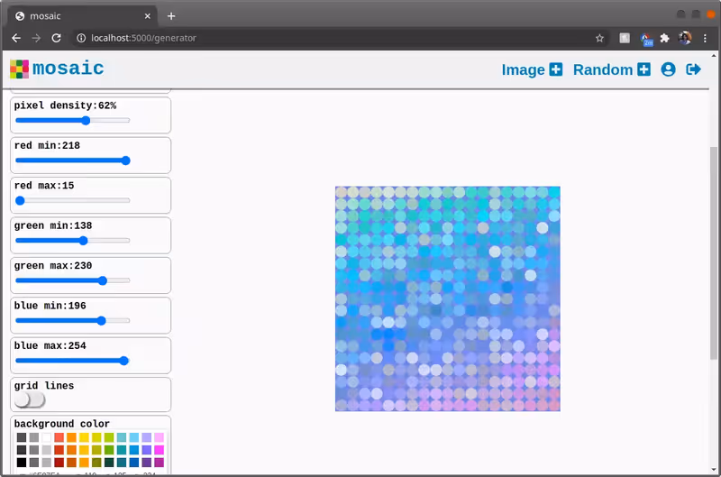Pick the white background color swatch
This screenshot has height=477, width=721.
[46, 437]
